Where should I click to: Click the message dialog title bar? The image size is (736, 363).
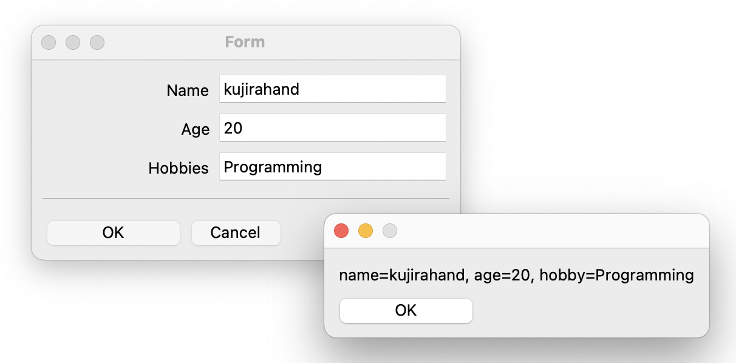(547, 231)
